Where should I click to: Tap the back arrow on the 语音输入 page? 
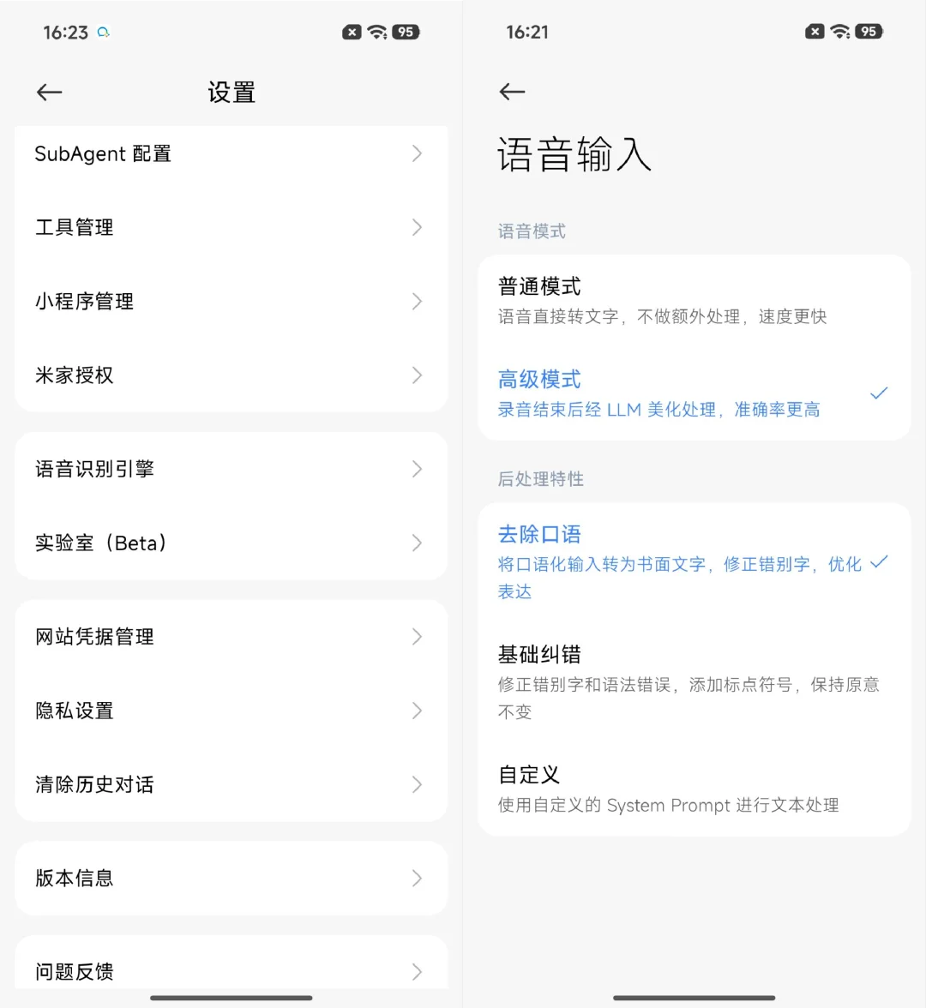click(512, 92)
